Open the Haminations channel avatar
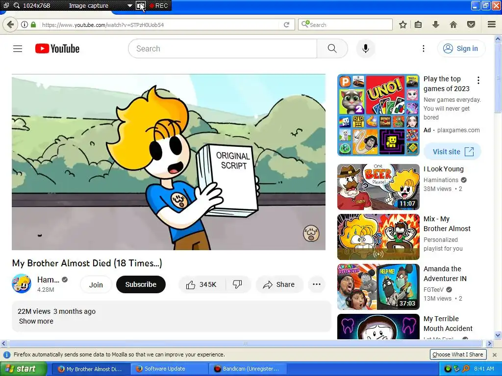The width and height of the screenshot is (502, 376). (x=22, y=283)
